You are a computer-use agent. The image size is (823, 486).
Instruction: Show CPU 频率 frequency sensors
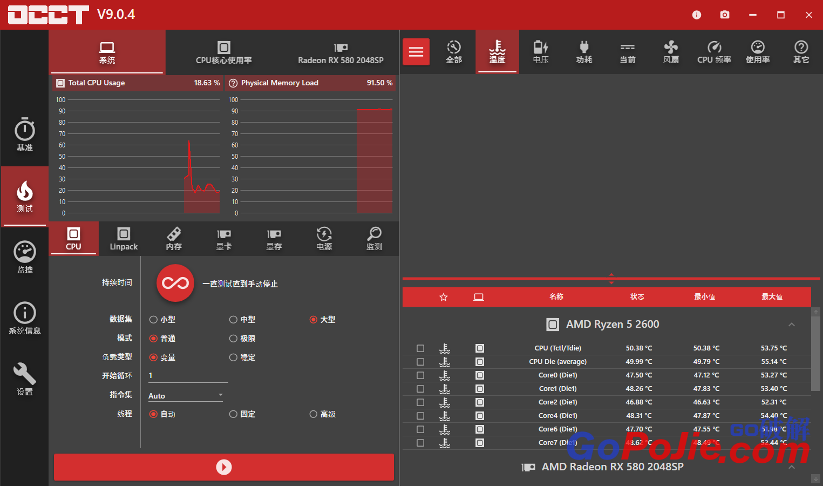(714, 52)
